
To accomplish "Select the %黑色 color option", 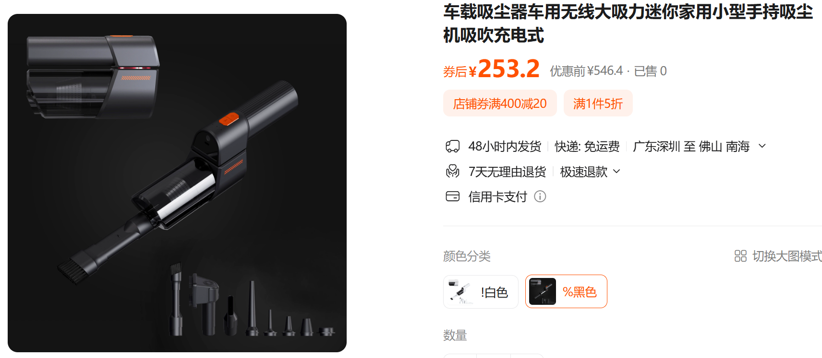I will click(566, 291).
